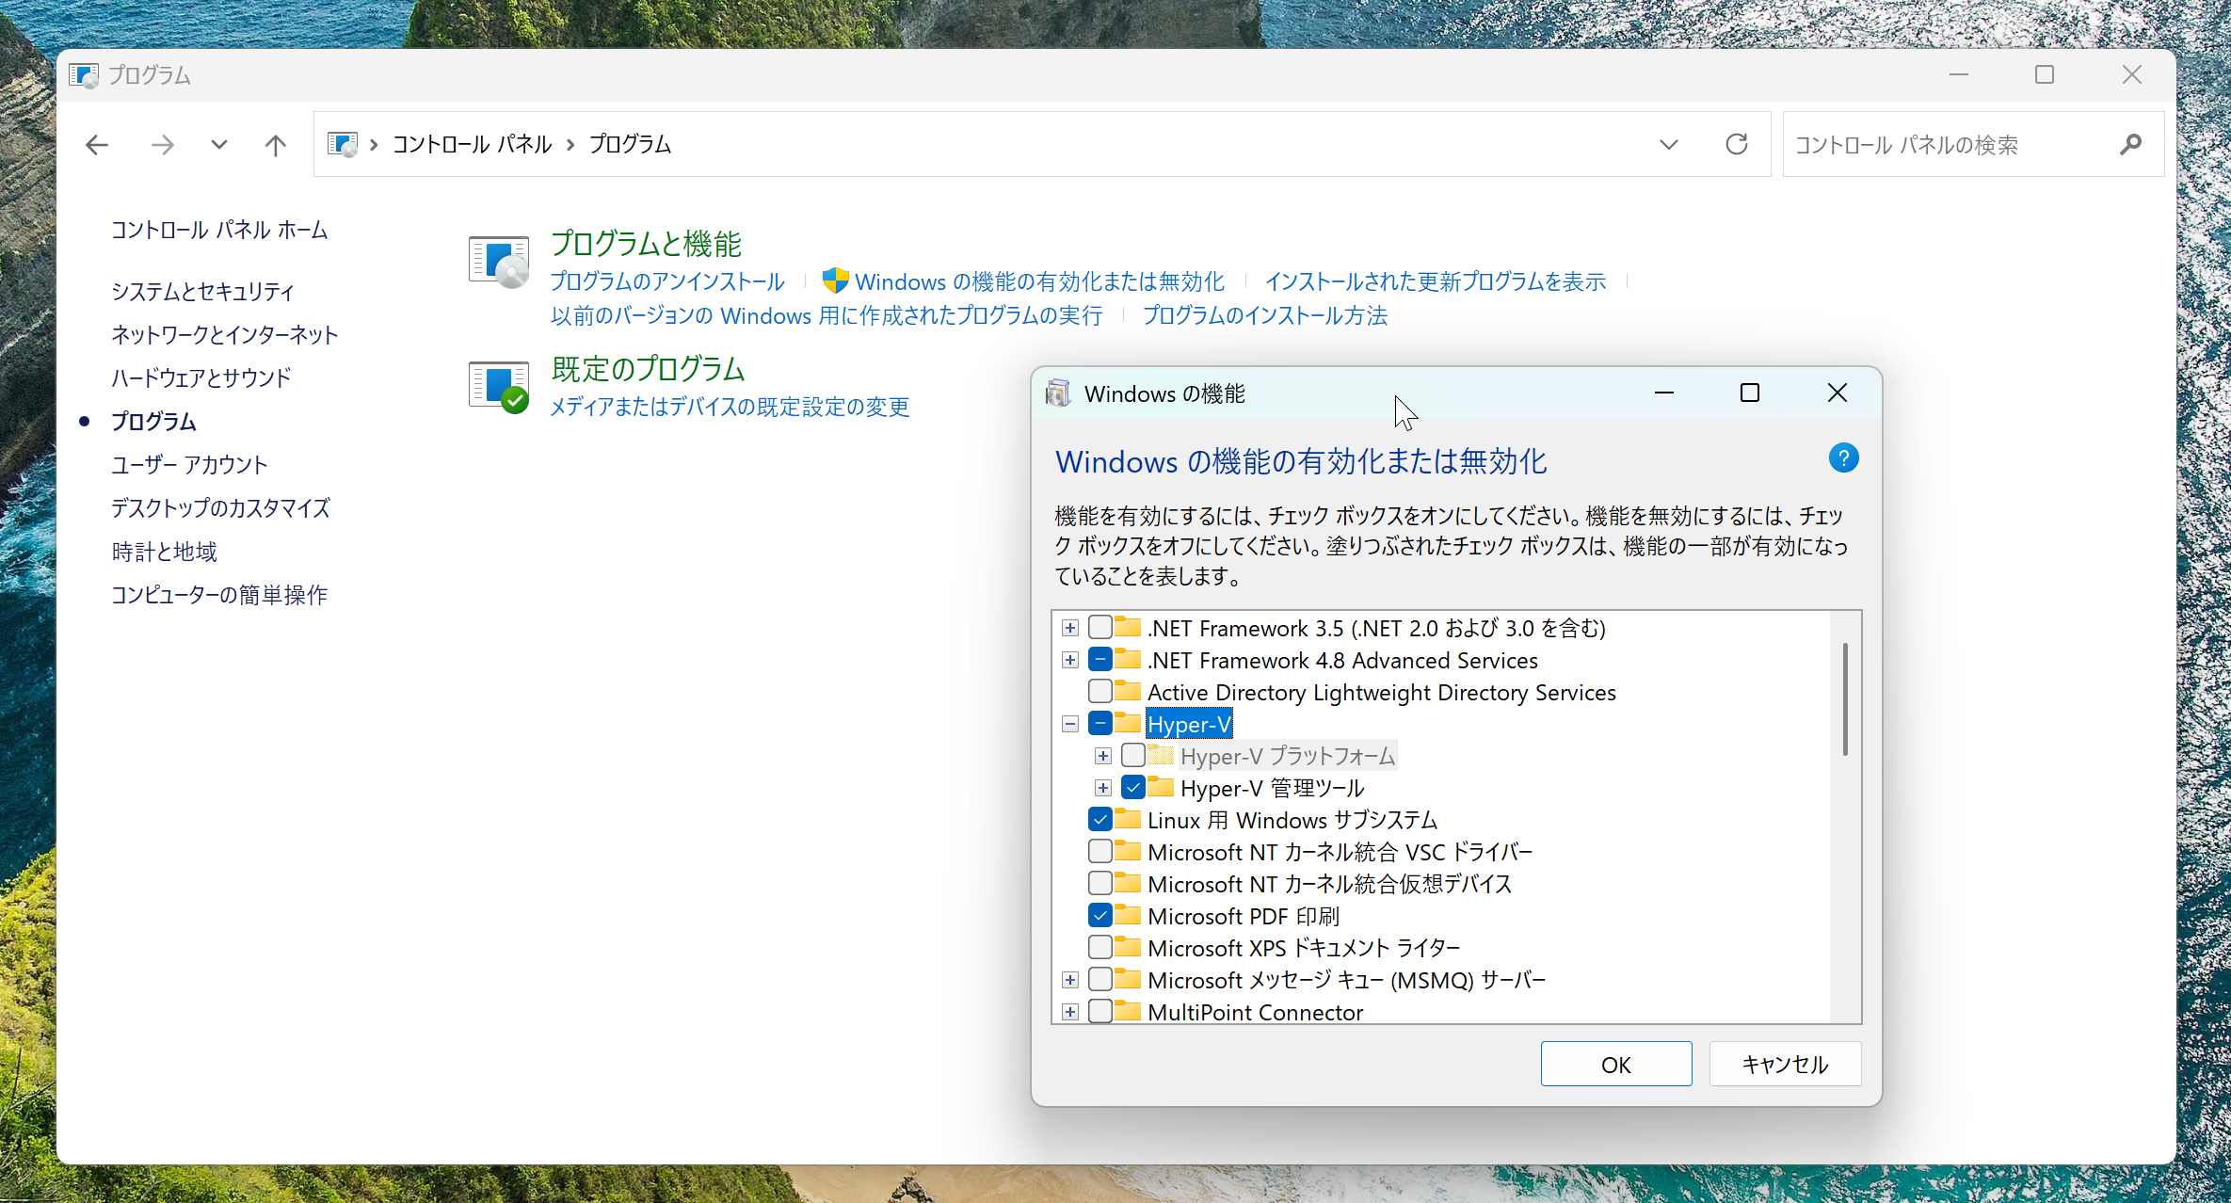Expand the MultiPoint Connector node

(1070, 1012)
